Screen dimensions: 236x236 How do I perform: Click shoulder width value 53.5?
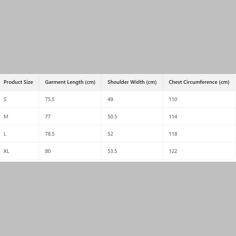[112, 151]
